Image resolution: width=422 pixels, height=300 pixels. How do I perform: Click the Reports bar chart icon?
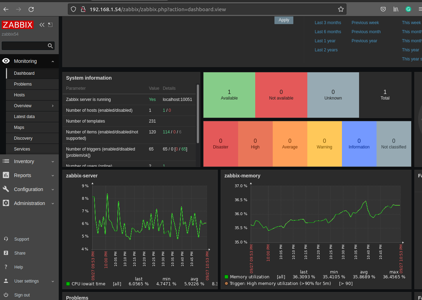[x=6, y=175]
